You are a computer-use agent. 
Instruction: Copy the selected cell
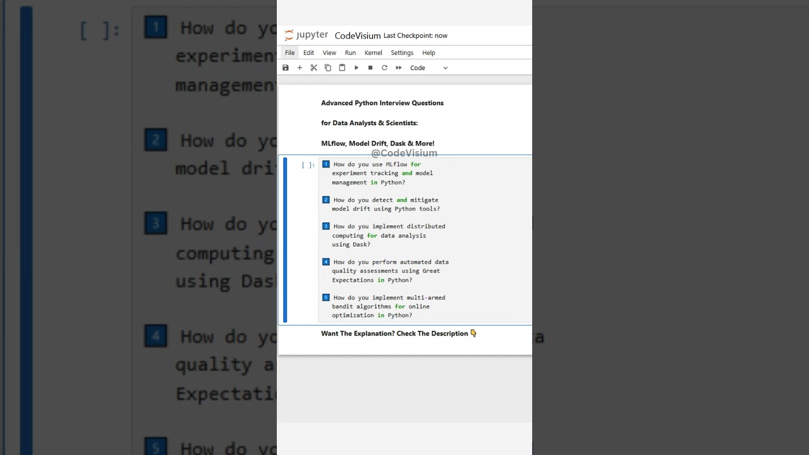(x=327, y=68)
